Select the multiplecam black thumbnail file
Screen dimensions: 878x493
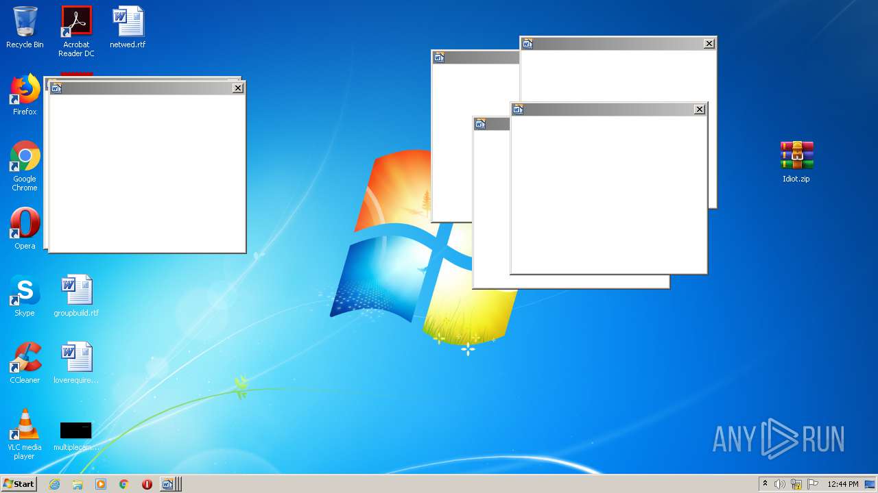76,435
